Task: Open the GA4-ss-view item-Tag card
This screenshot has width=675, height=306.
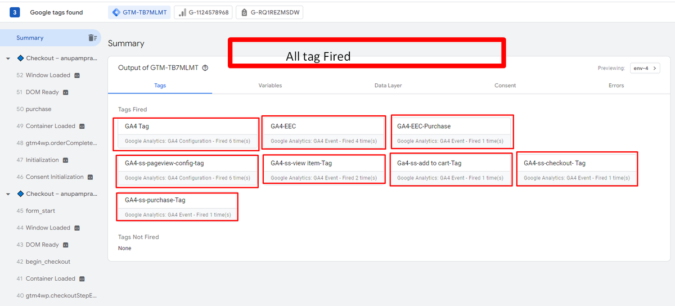Action: 323,170
